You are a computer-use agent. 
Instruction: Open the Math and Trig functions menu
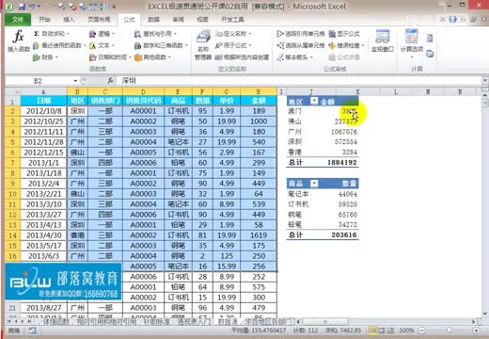click(x=161, y=45)
